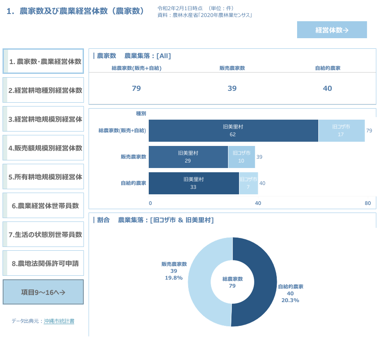Switch to 3.経営耕地規模別経営体 tab
The height and width of the screenshot is (339, 381).
(x=43, y=119)
